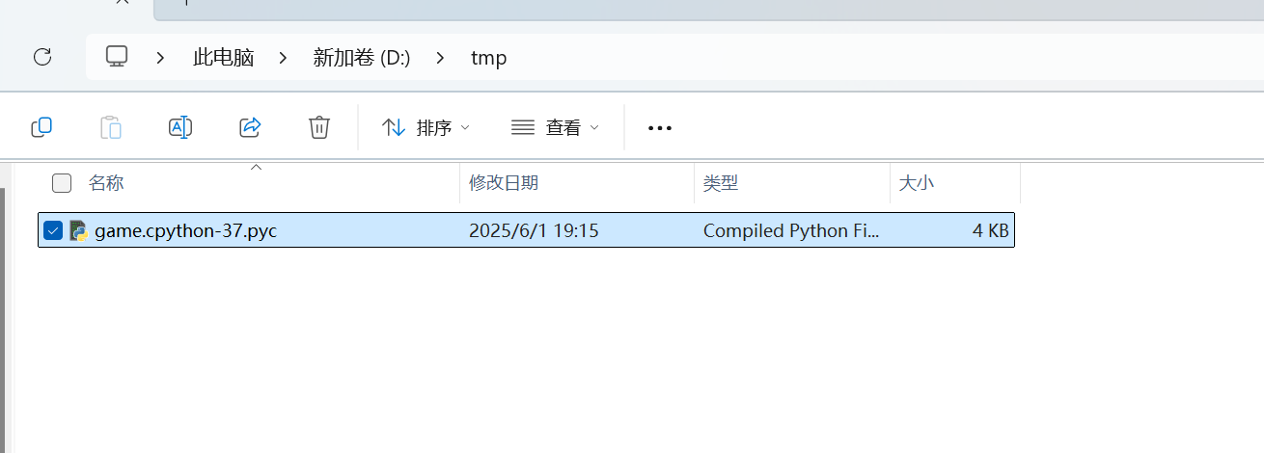1264x453 pixels.
Task: Click the Python file icon of game.cpython-37.pyc
Action: (x=79, y=230)
